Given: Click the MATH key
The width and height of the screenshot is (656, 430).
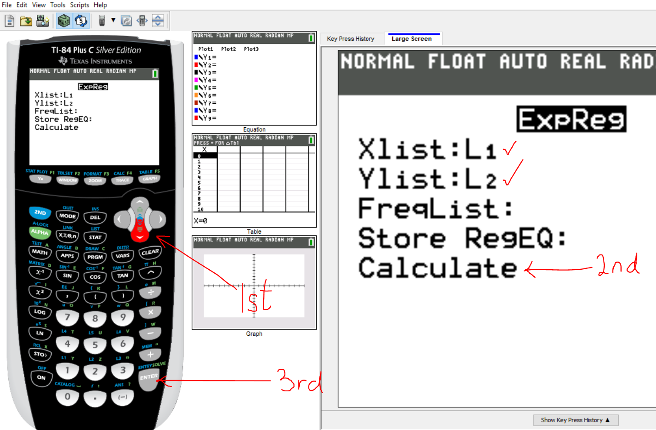Looking at the screenshot, I should (x=40, y=252).
